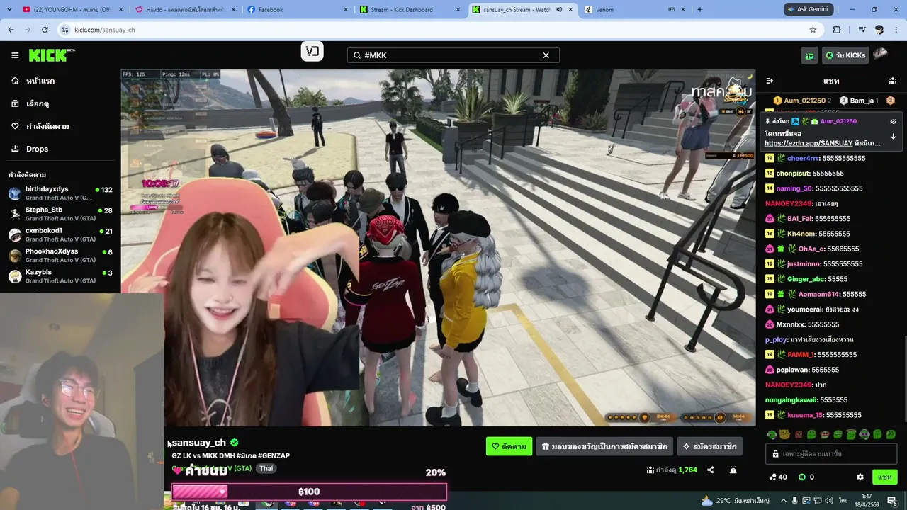Open Chrome three-dot menu

point(896,30)
